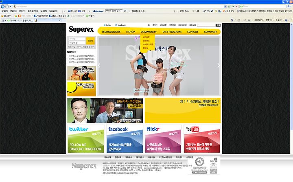The image size is (293, 182).
Task: Click the Refresh icon next to address bar
Action: pyautogui.click(x=233, y=7)
